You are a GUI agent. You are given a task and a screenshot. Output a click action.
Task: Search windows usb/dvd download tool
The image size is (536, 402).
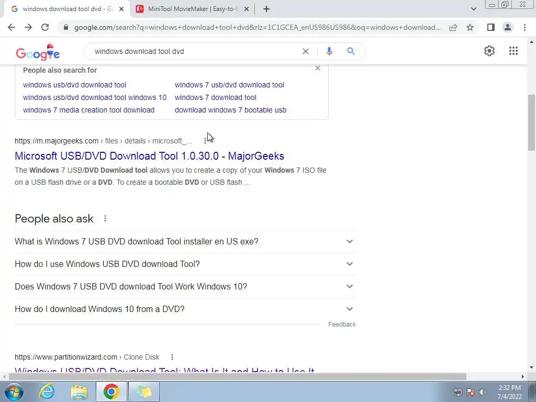[x=74, y=85]
